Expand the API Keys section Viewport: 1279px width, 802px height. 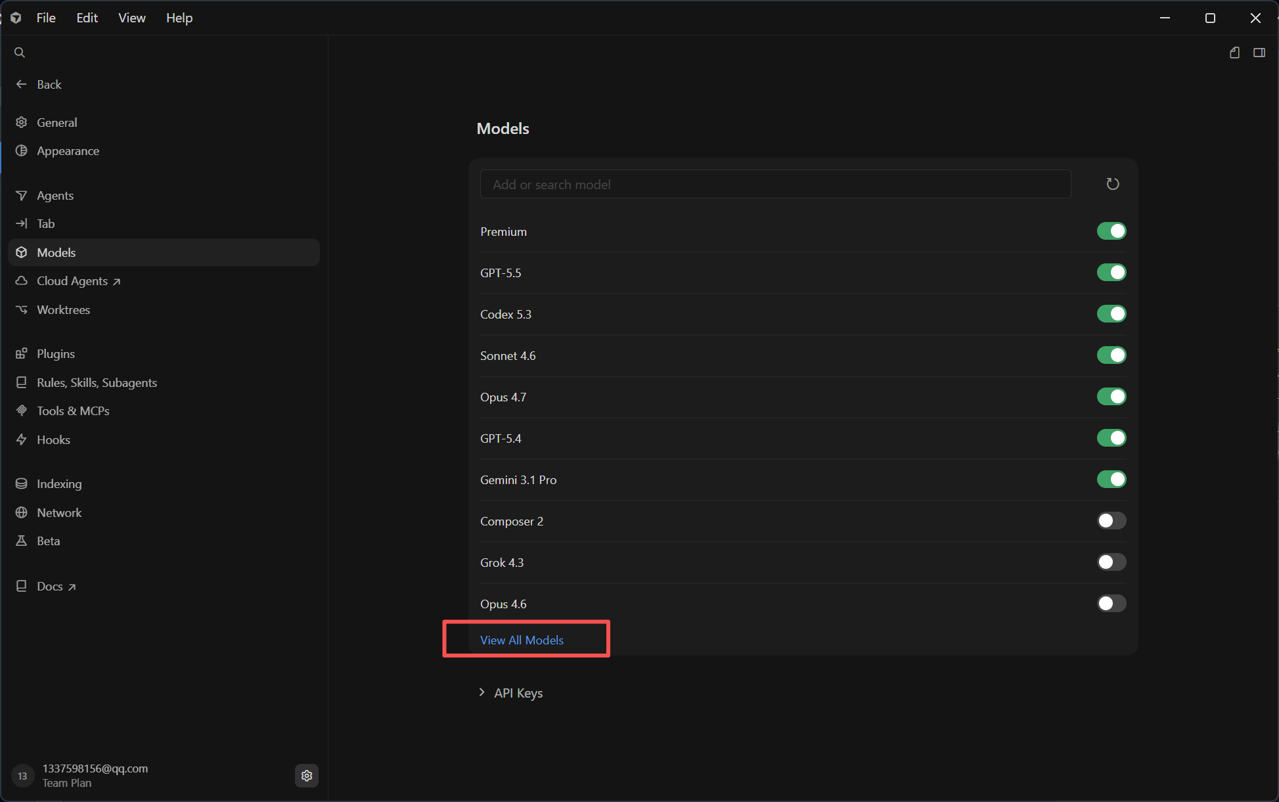[510, 693]
